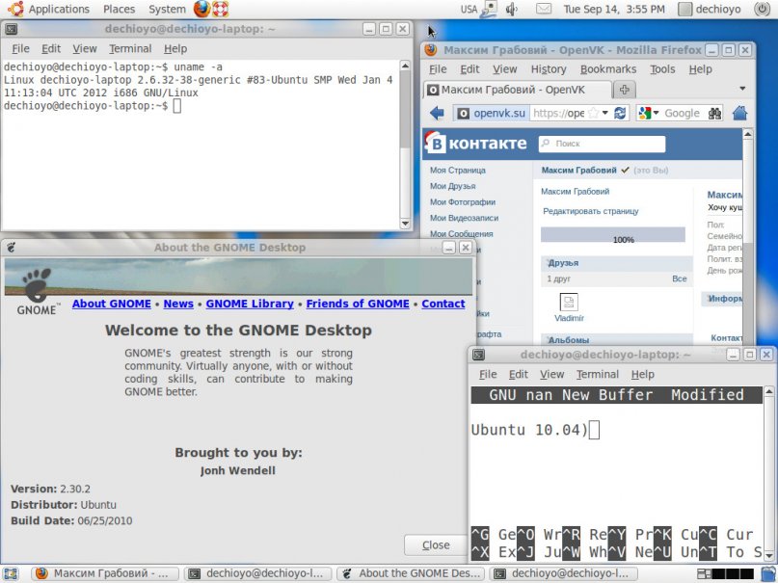
Task: Open View menu in nano terminal window
Action: 551,374
